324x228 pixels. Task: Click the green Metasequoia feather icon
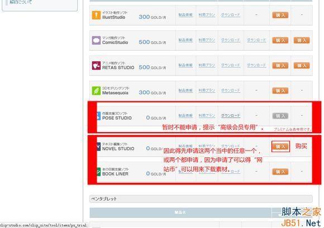96,91
